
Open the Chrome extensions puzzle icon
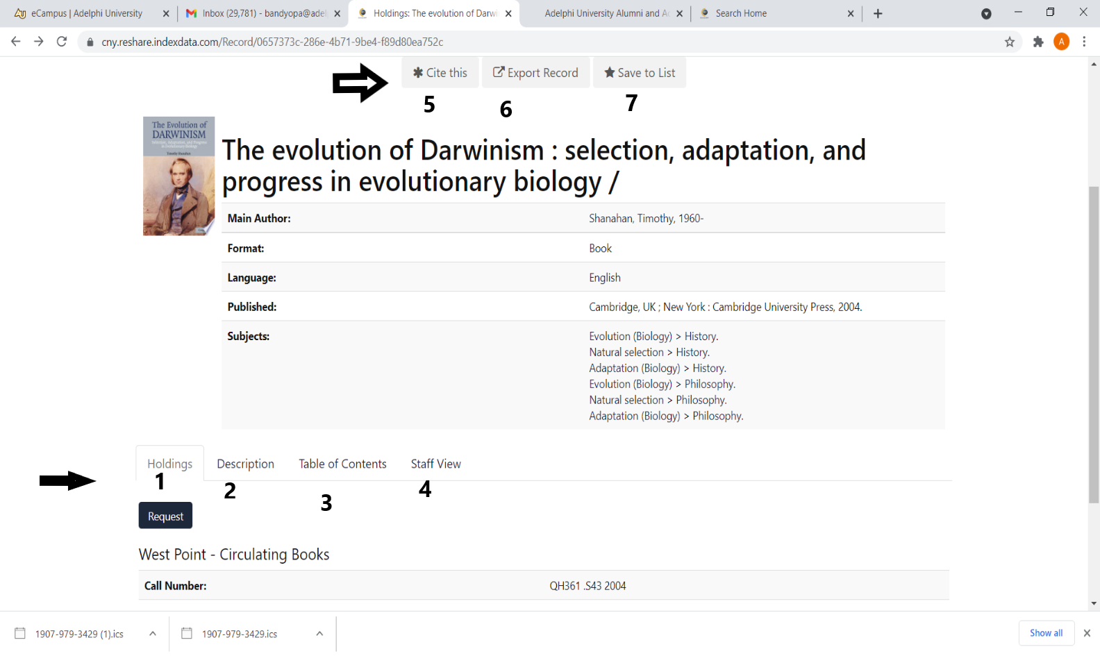pyautogui.click(x=1038, y=42)
